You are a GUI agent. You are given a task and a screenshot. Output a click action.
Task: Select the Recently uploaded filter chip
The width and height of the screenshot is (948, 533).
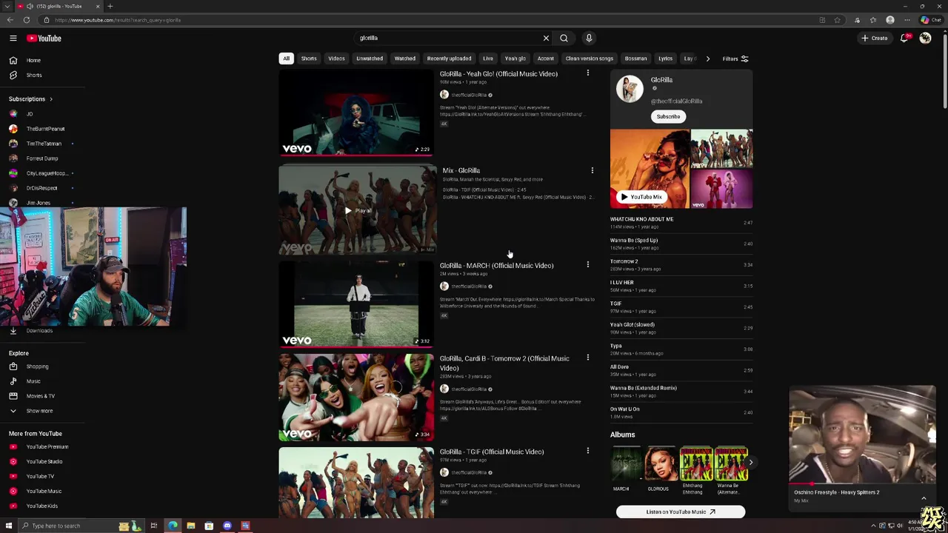[449, 58]
